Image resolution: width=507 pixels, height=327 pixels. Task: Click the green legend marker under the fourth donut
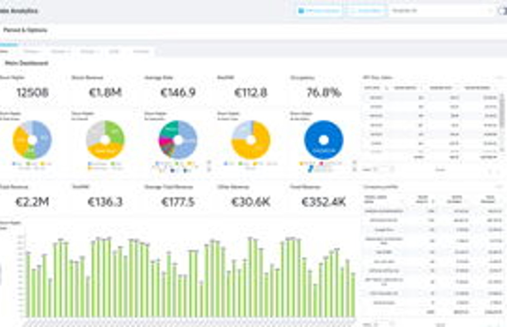tap(241, 164)
